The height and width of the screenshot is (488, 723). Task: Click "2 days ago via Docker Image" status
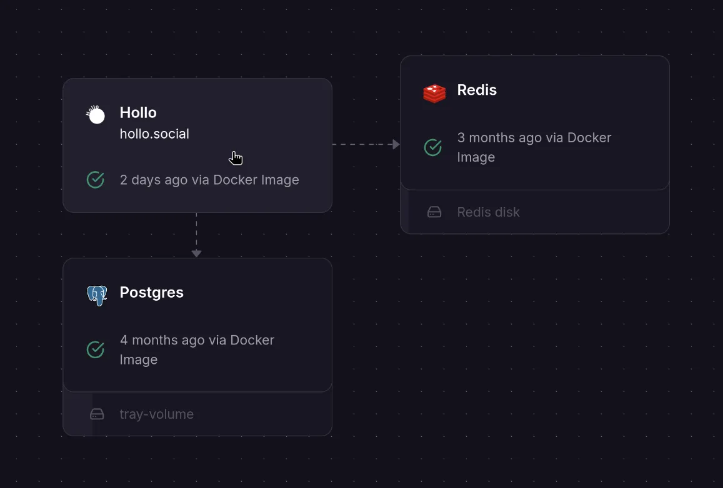[x=209, y=180]
